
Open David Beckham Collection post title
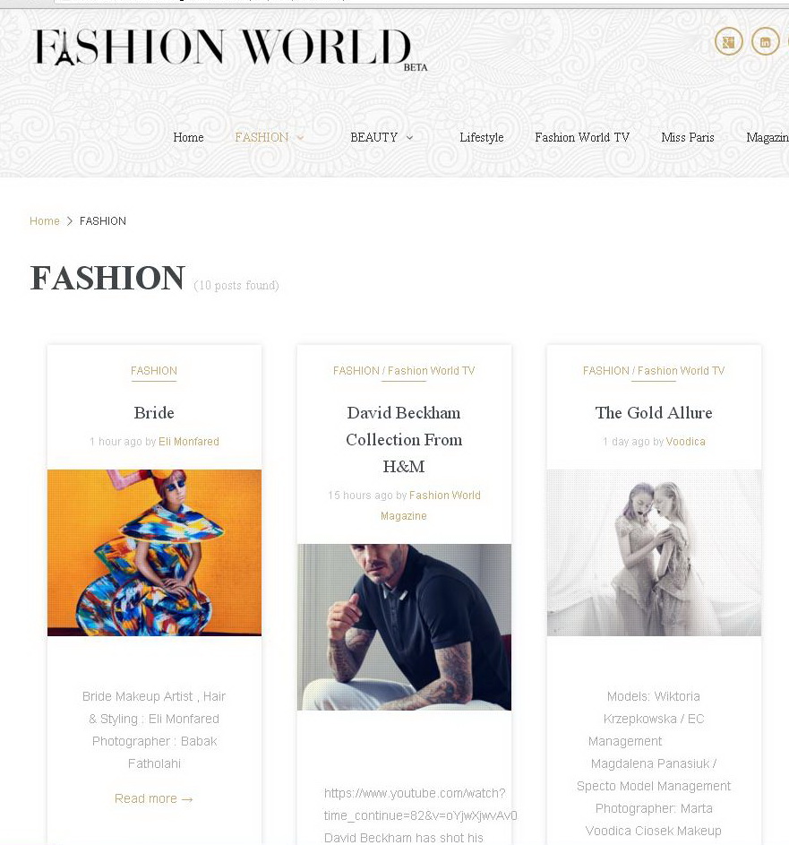click(x=404, y=439)
